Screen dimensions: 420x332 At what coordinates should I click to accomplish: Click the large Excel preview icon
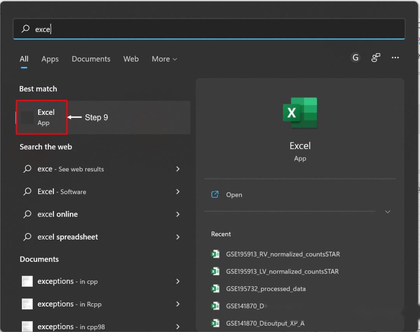(x=300, y=113)
